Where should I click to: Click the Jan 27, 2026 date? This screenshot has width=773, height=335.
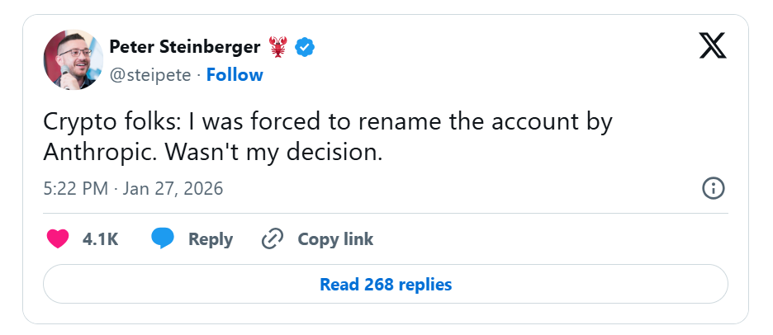click(173, 188)
